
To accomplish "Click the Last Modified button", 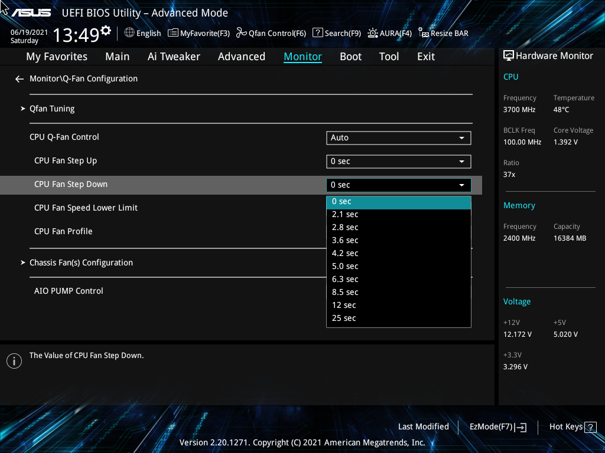I will click(x=424, y=426).
